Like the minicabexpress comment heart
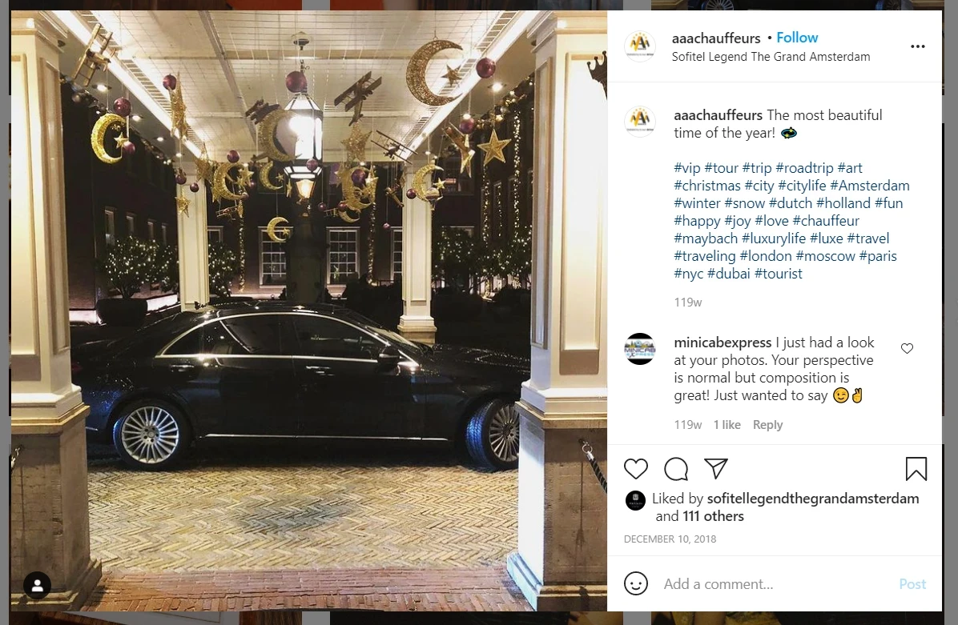Viewport: 958px width, 625px height. point(908,348)
